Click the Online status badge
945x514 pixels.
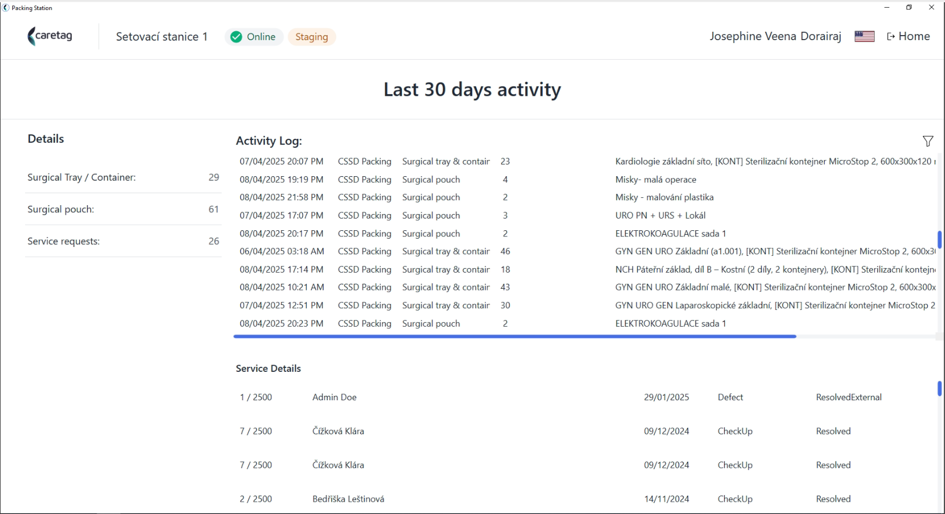point(254,37)
